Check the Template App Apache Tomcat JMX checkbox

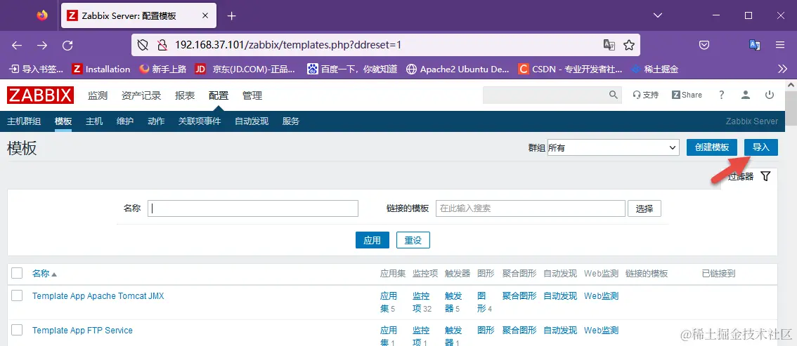[x=18, y=295]
